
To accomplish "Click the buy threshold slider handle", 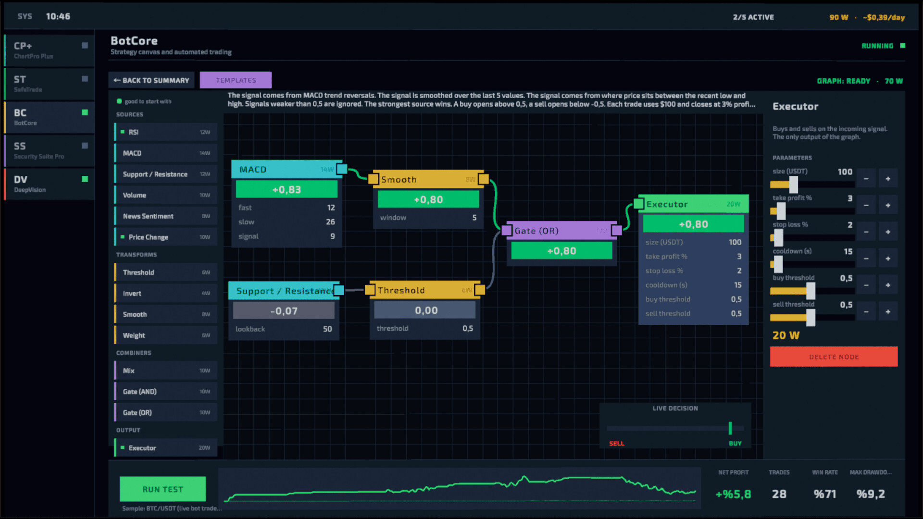I will point(811,291).
